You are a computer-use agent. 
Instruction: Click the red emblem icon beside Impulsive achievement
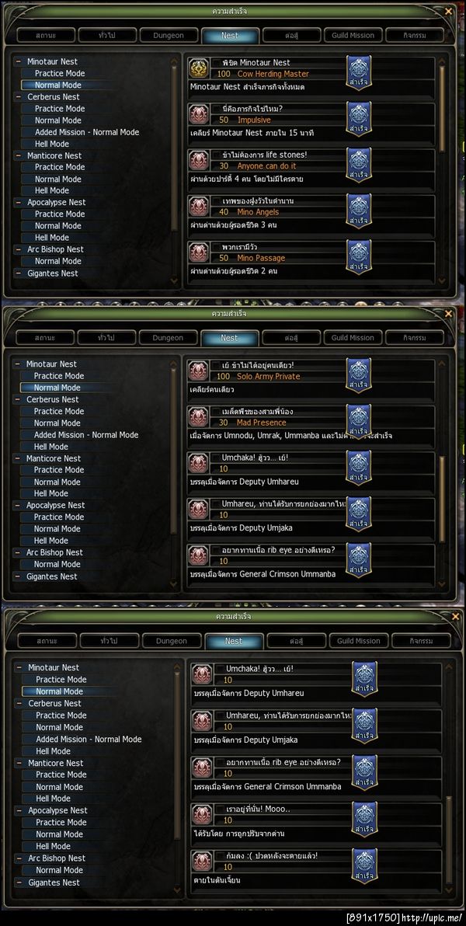198,114
